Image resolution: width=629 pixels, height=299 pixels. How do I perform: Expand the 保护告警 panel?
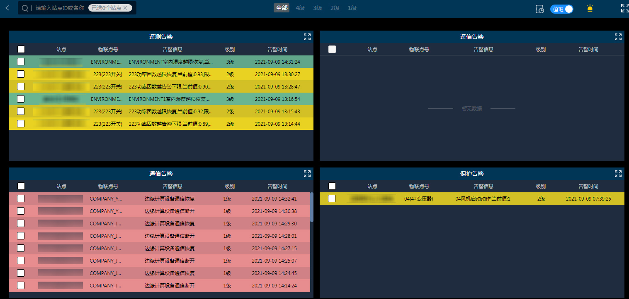click(x=618, y=174)
